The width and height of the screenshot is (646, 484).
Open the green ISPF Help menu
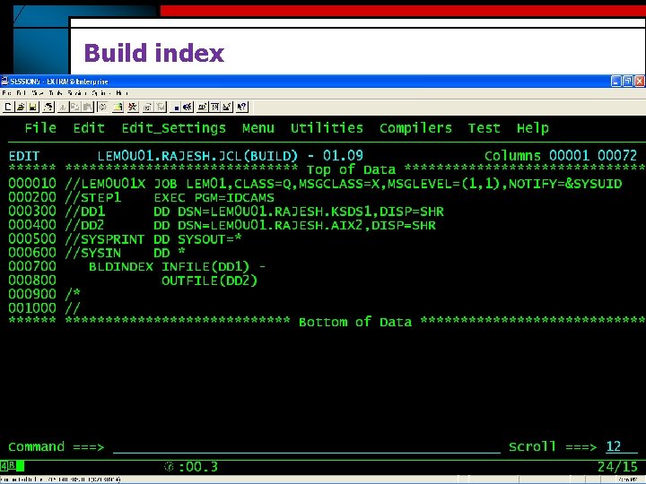point(533,128)
